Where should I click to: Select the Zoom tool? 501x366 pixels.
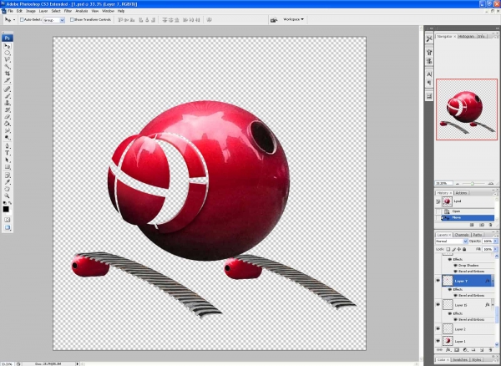click(x=7, y=196)
